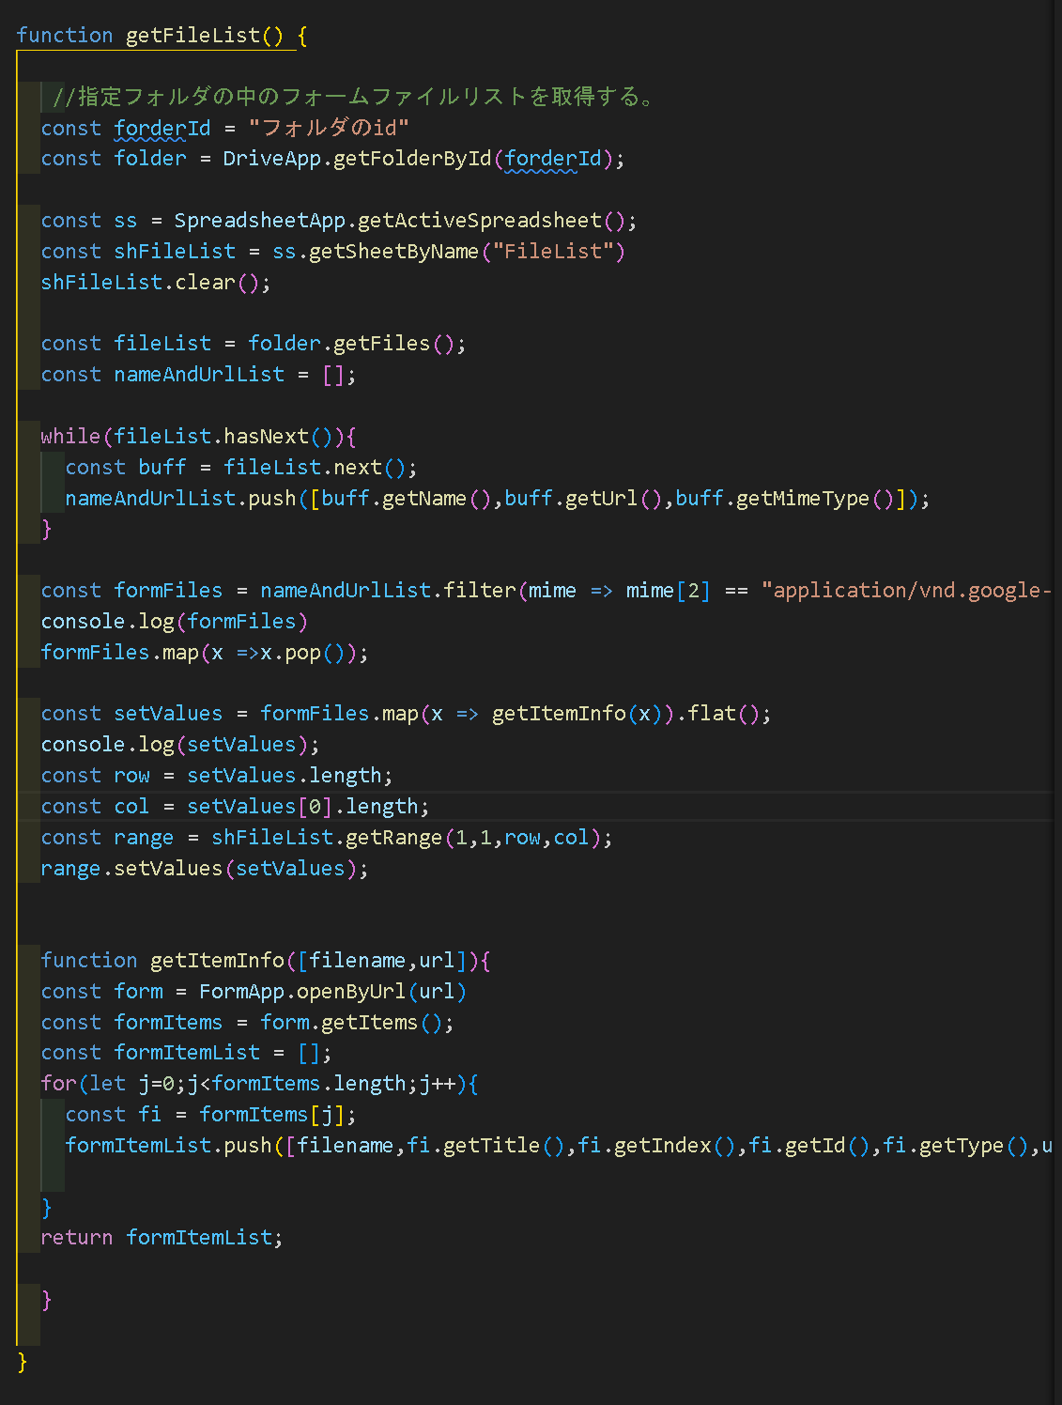Click the x.pop() call
Image resolution: width=1062 pixels, height=1405 pixels.
point(302,653)
